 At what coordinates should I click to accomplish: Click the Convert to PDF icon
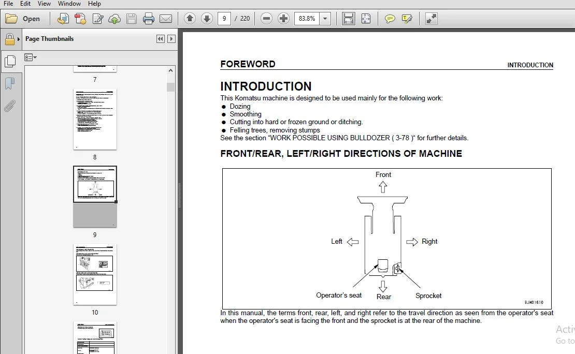pos(80,19)
